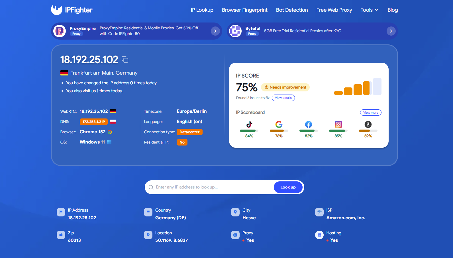Open the IP Lookup menu item
The image size is (453, 258).
(202, 10)
